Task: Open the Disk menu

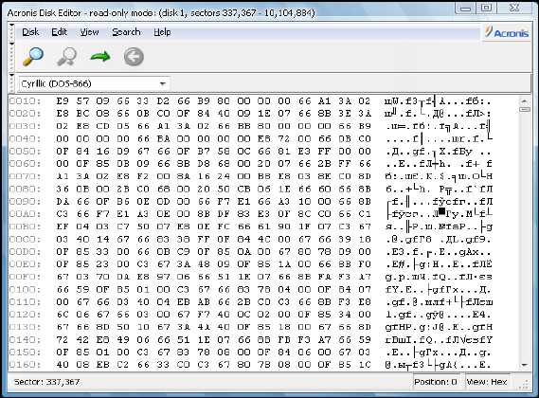Action: click(x=30, y=32)
